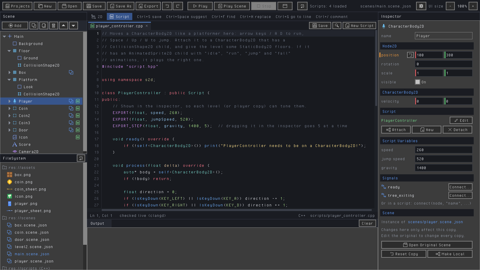
Task: Click the gravity value field showing 1400
Action: click(444, 168)
